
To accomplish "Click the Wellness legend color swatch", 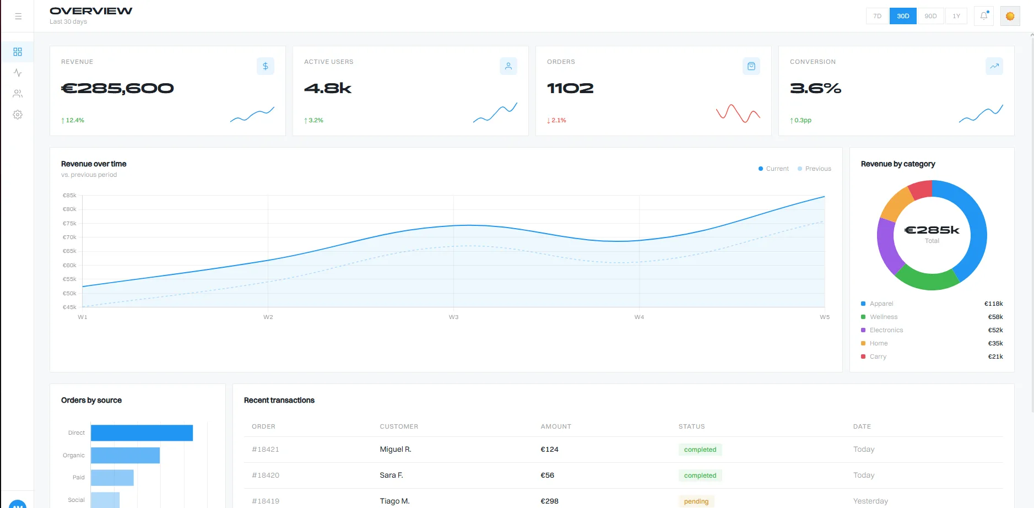I will (863, 317).
